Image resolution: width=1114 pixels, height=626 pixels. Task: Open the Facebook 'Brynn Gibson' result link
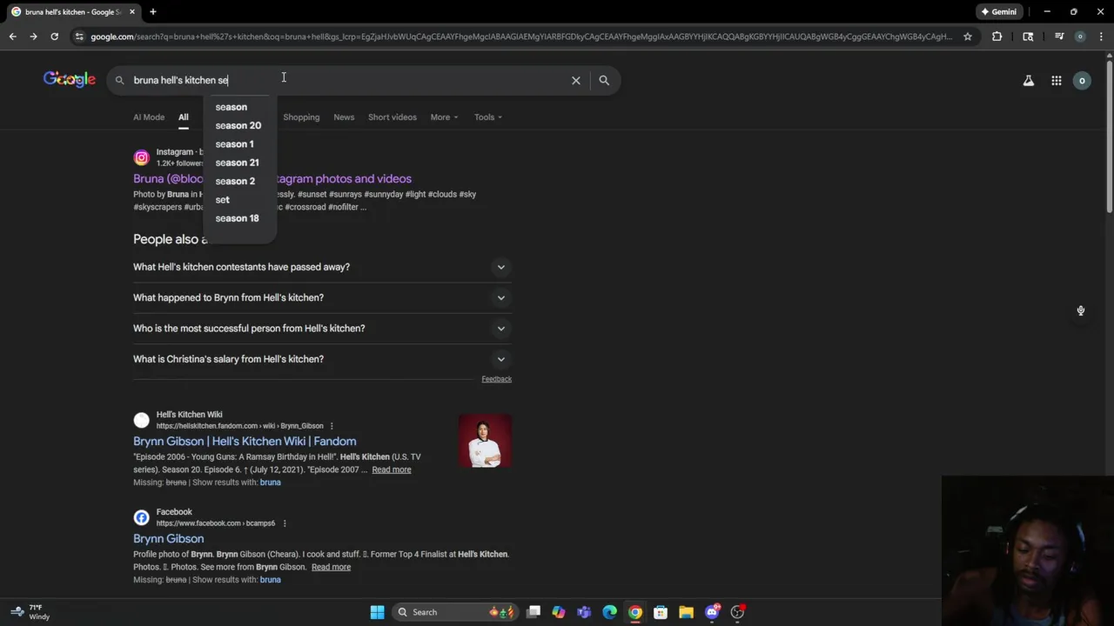pyautogui.click(x=169, y=538)
